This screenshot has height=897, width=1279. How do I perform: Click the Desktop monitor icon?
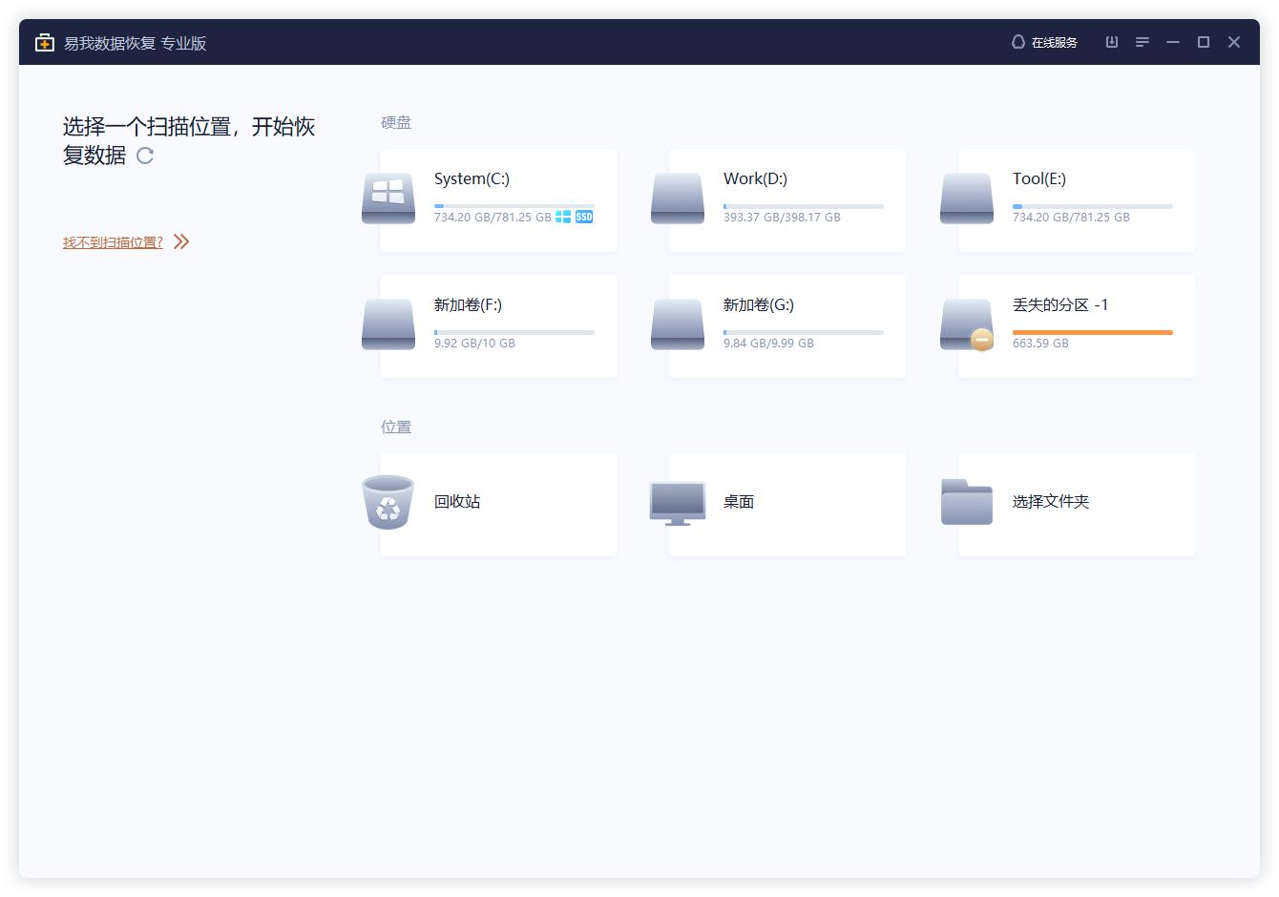point(677,502)
